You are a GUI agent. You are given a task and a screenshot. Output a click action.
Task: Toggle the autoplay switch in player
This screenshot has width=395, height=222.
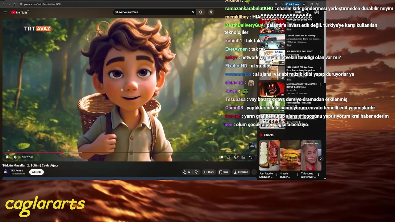222,157
